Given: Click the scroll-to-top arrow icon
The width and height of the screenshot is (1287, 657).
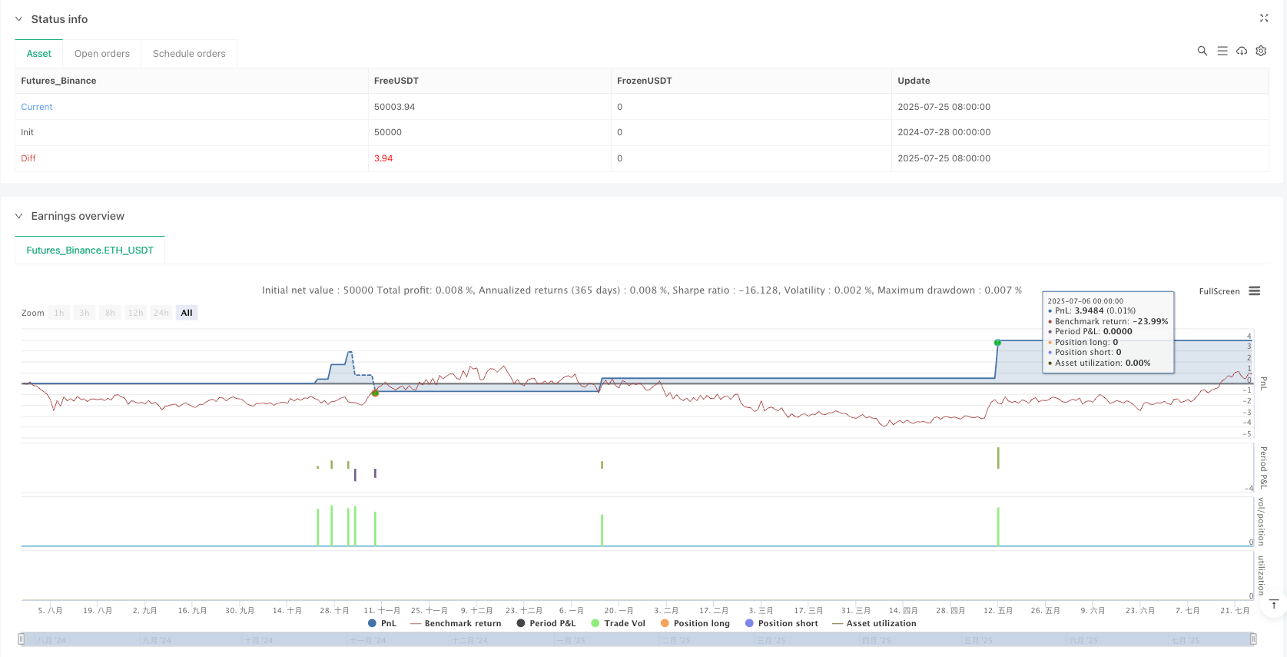Looking at the screenshot, I should click(x=1274, y=605).
